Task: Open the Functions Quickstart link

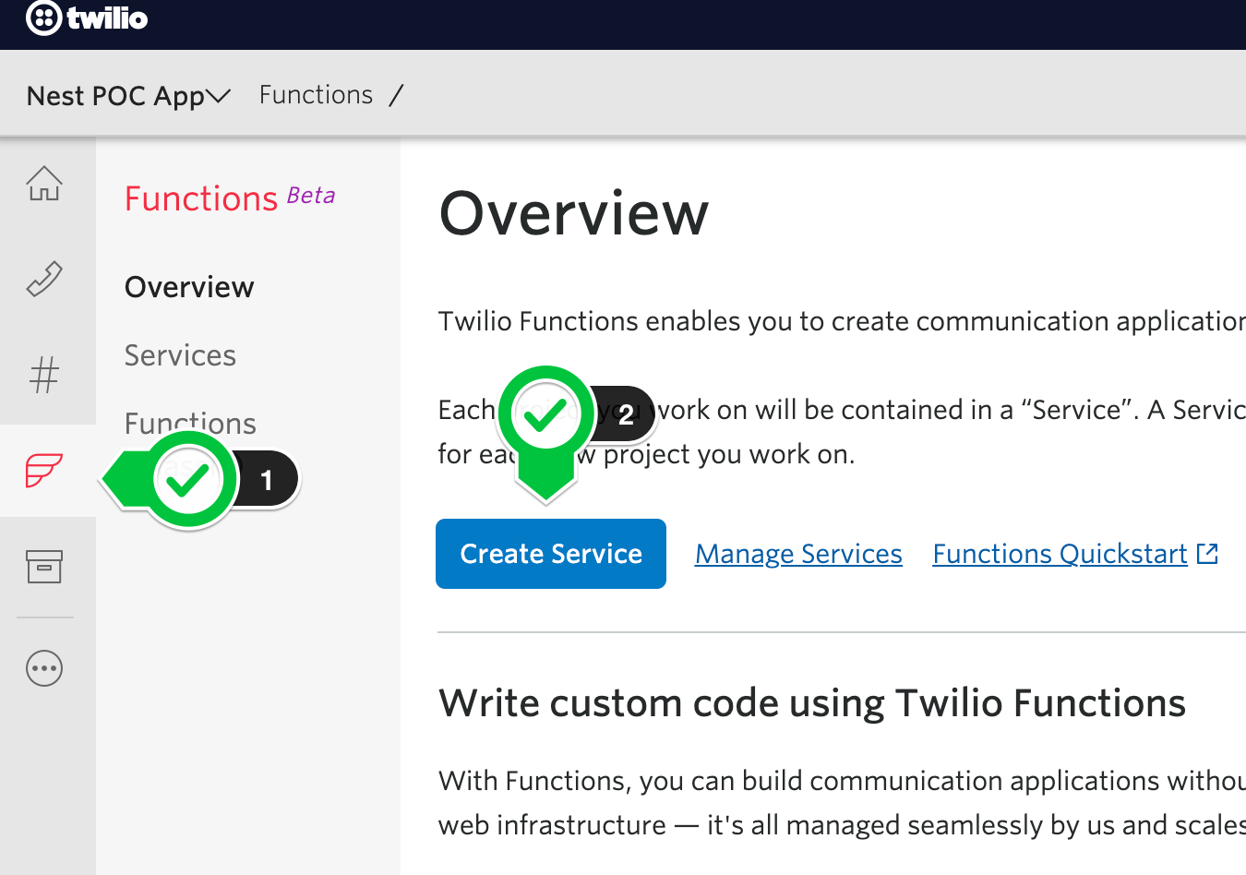Action: click(1075, 554)
